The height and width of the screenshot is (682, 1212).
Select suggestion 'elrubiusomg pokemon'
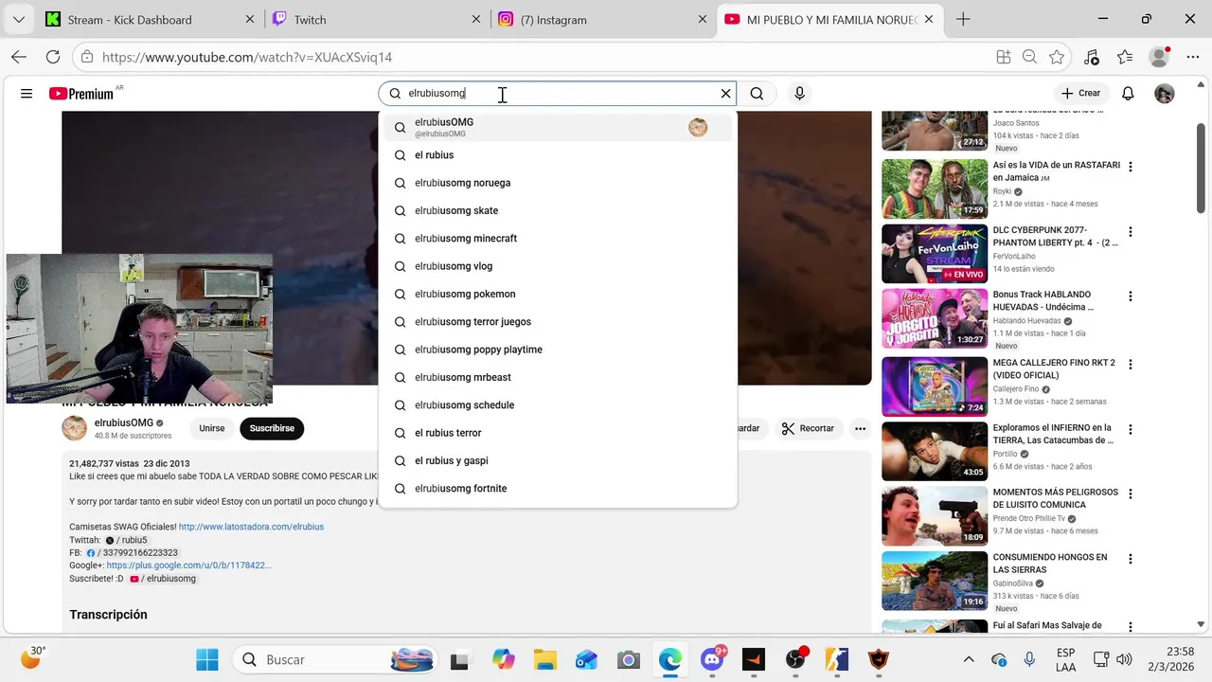[x=558, y=294]
